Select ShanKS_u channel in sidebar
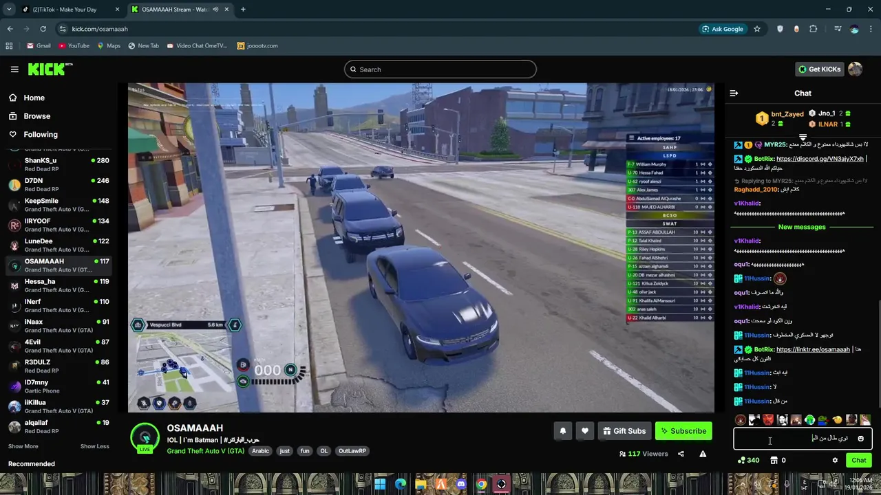This screenshot has height=495, width=881. pyautogui.click(x=59, y=164)
